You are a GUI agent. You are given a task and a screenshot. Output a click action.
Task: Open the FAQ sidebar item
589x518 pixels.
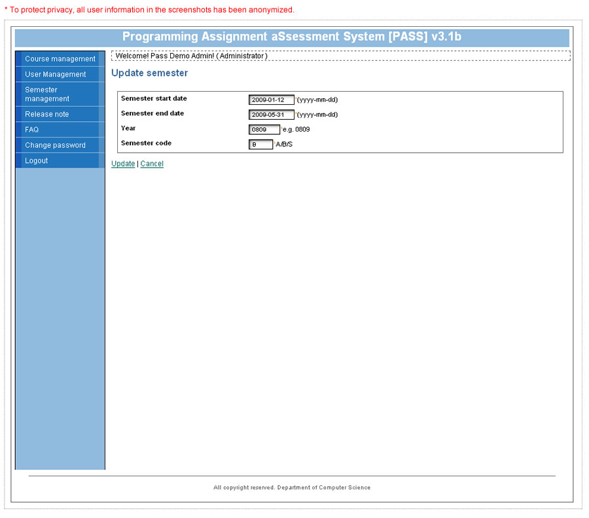(x=31, y=130)
